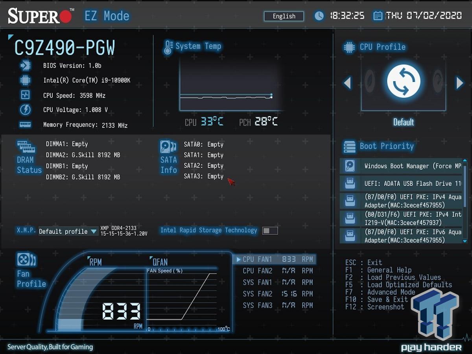
Task: Click the ESC : Exit shortcut text
Action: click(363, 262)
